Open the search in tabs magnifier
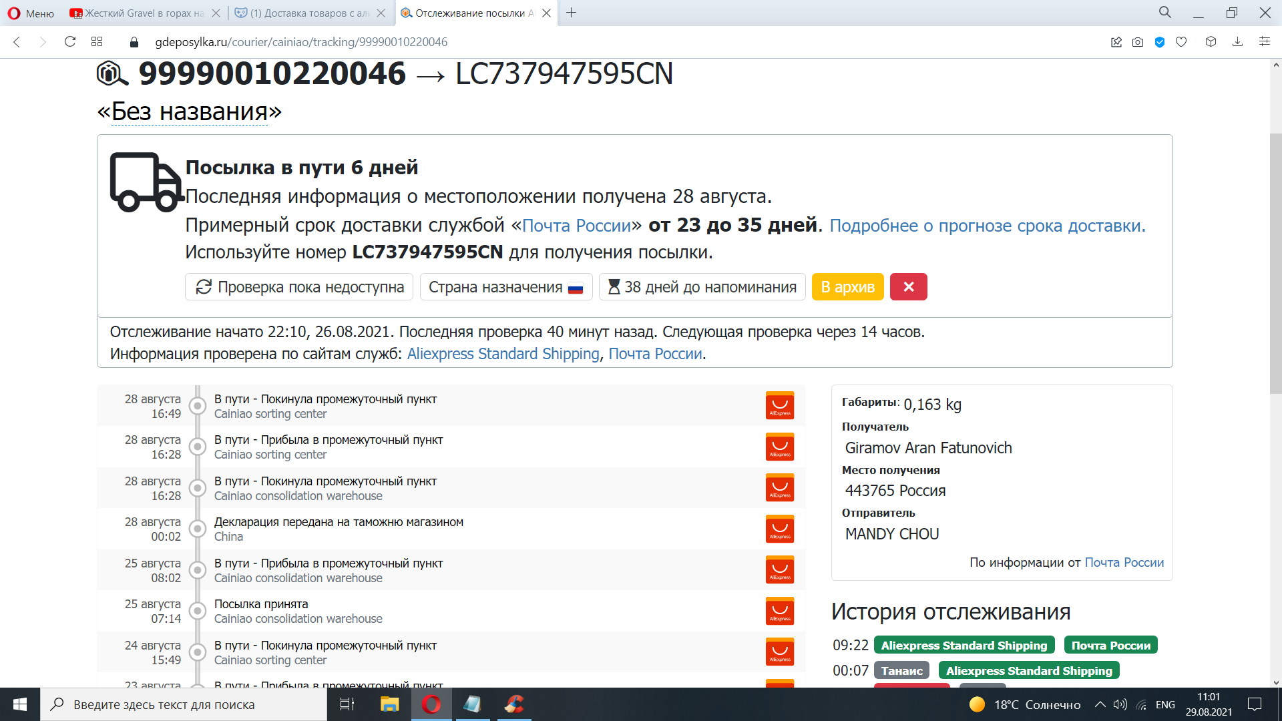The width and height of the screenshot is (1282, 721). 1165,13
